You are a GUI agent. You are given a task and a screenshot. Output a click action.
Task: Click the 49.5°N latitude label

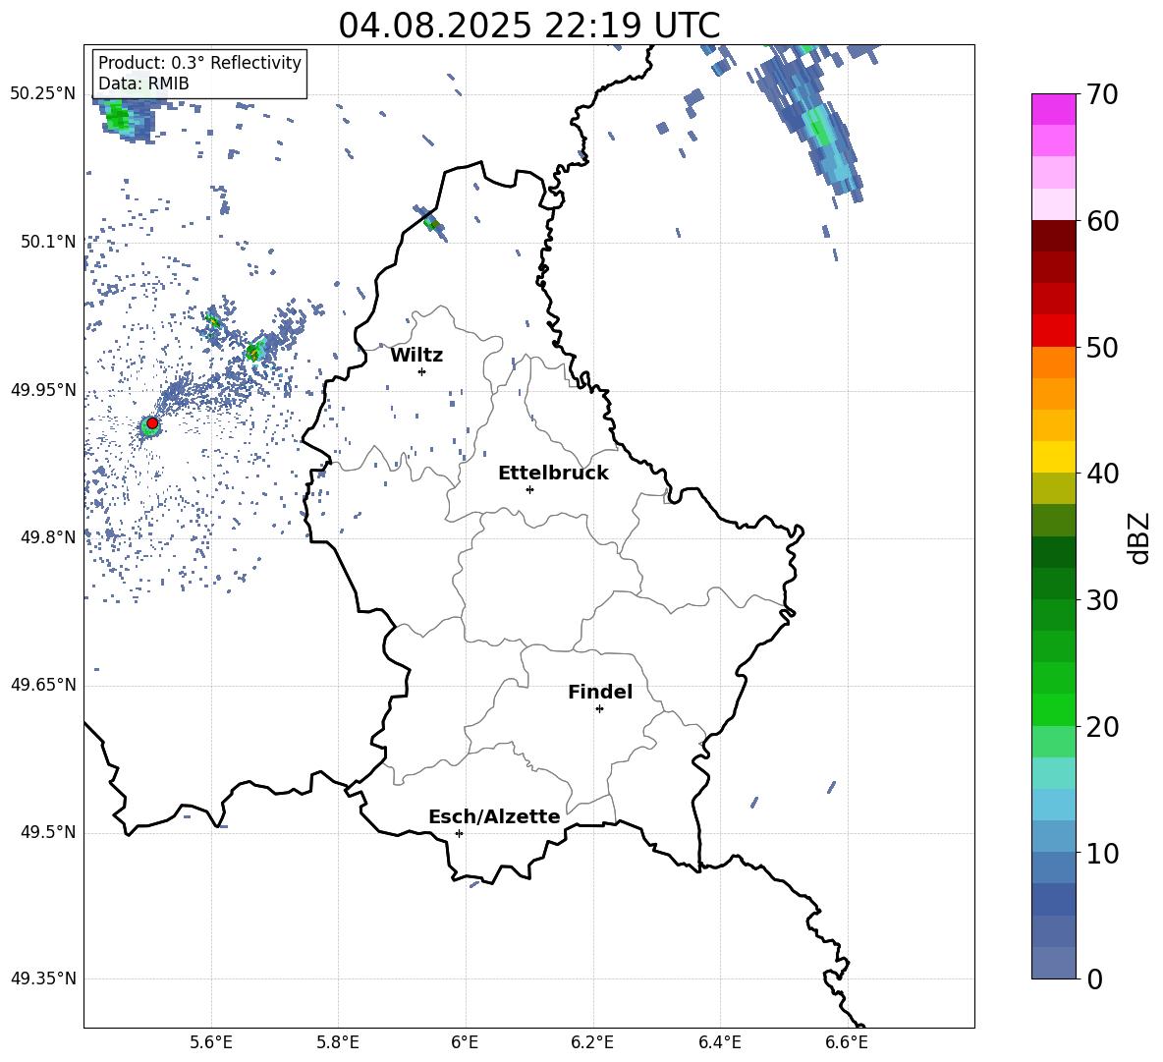(x=48, y=832)
